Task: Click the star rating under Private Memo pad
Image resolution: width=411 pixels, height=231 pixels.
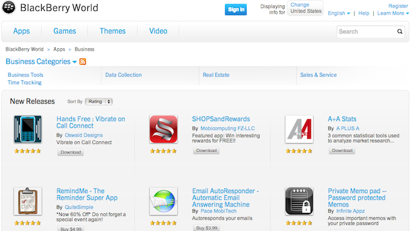Action: coord(299,223)
